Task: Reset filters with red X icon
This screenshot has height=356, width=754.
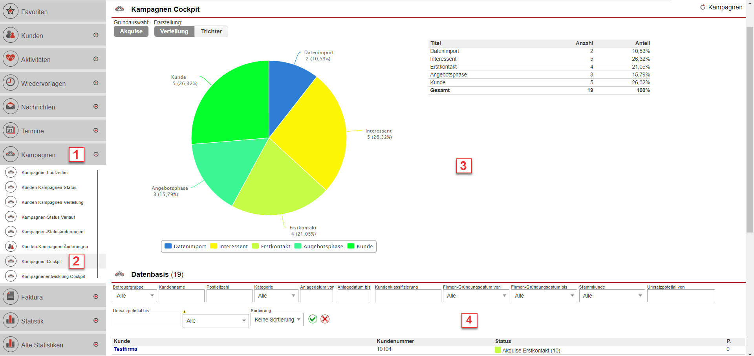Action: tap(325, 319)
